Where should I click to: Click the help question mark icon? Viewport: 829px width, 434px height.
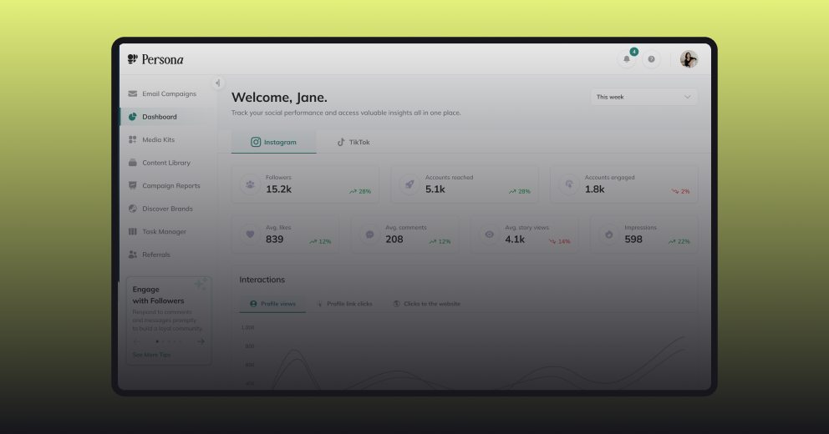pos(651,59)
